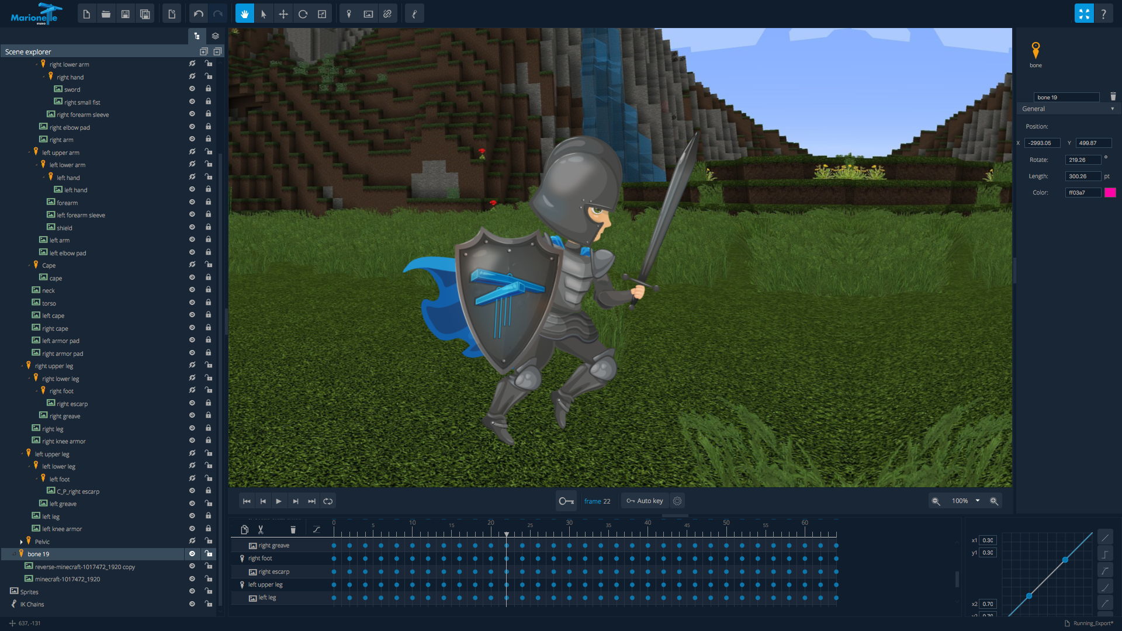Select the Sprites tree item
The height and width of the screenshot is (631, 1122).
29,592
